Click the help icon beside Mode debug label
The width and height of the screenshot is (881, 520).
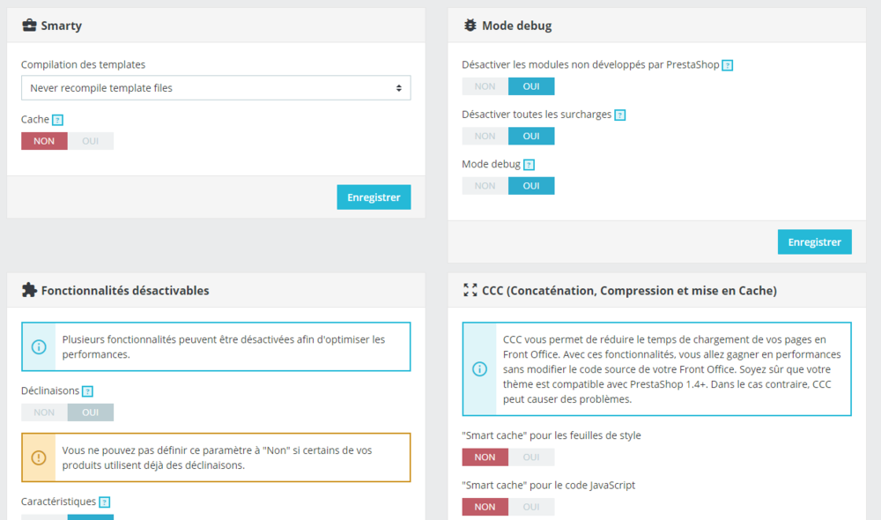pos(529,165)
